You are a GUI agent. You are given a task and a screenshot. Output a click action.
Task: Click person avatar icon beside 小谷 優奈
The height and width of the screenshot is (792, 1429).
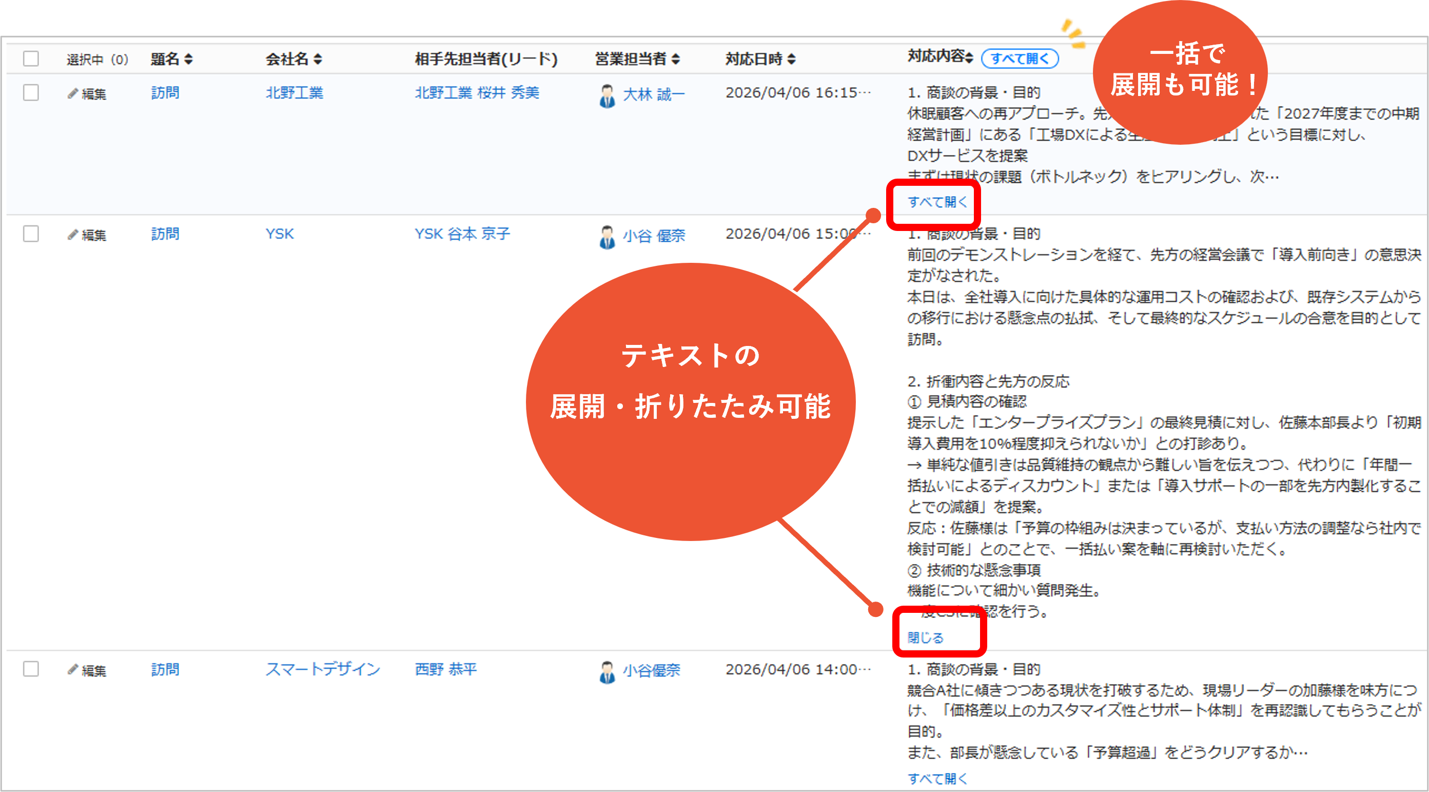[x=607, y=237]
